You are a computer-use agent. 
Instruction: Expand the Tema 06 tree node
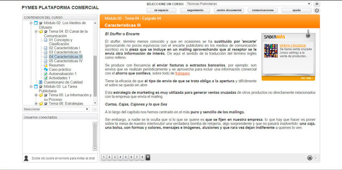coord(36,104)
